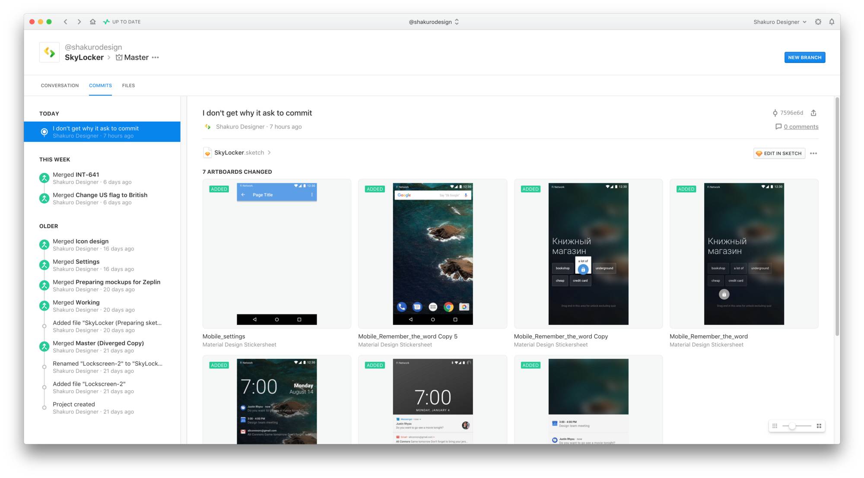Click the home icon in title bar
This screenshot has height=478, width=864.
click(x=92, y=22)
